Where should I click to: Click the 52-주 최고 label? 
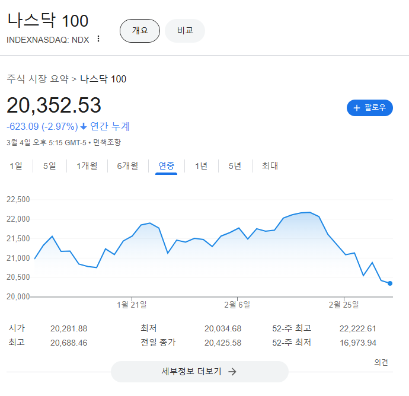(292, 328)
